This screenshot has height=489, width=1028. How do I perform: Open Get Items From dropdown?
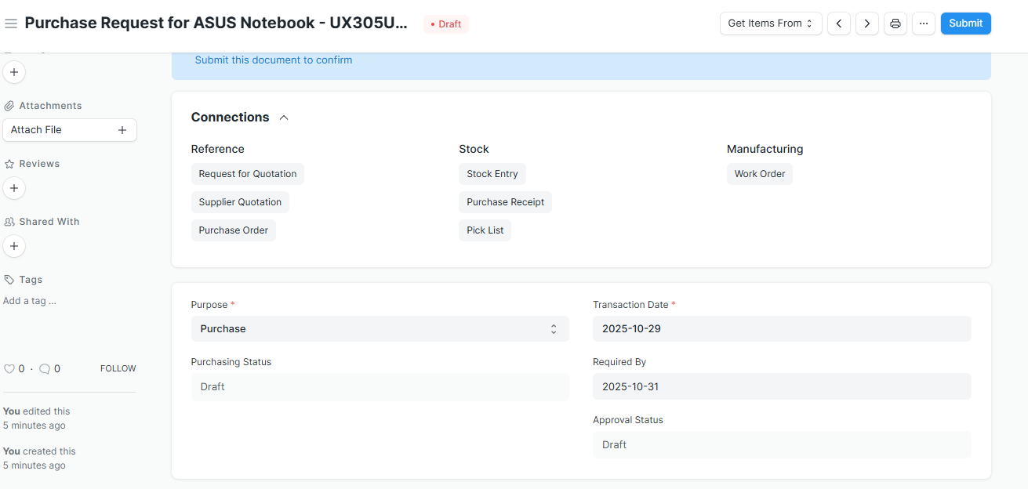770,24
